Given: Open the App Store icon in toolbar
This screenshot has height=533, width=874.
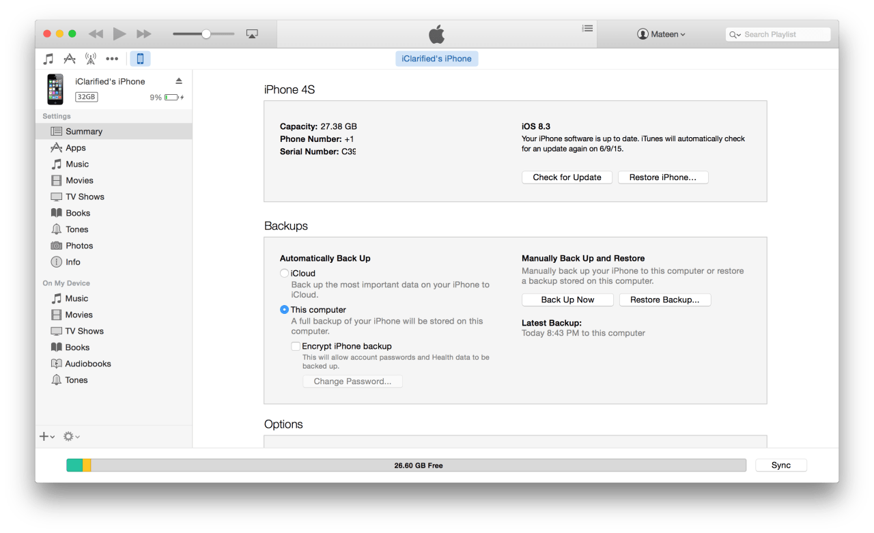Looking at the screenshot, I should [70, 59].
